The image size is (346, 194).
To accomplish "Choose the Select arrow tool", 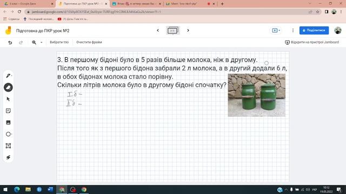I will (x=9, y=99).
